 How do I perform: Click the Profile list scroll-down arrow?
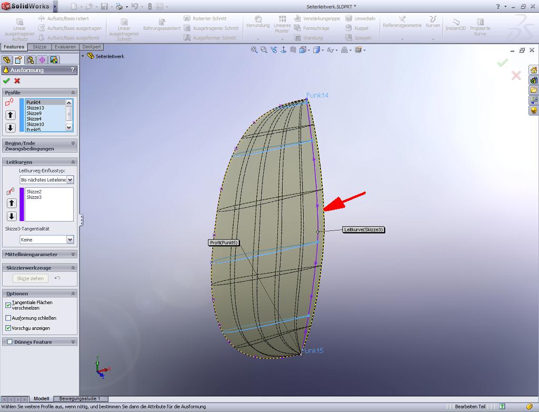69,127
